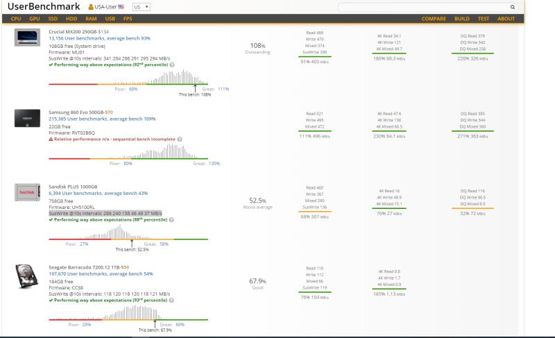Click the $59 price for Seagate Barracuda

[125, 267]
